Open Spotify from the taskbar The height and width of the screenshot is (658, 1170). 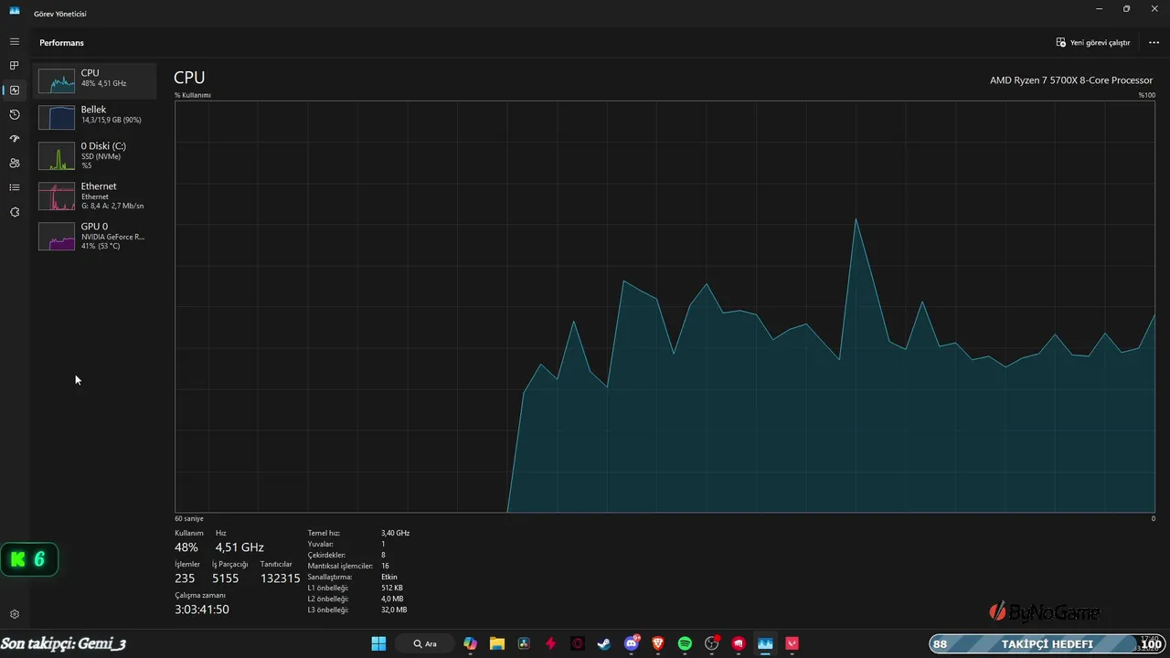[x=685, y=643]
